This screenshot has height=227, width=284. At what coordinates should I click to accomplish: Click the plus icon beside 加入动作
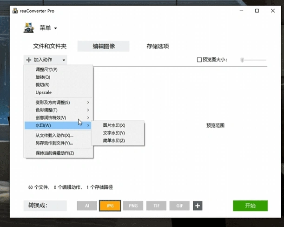[x=29, y=60]
